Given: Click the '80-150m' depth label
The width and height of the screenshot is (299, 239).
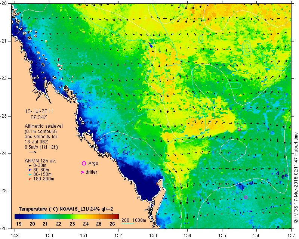Looking at the screenshot, I should pos(42,174).
